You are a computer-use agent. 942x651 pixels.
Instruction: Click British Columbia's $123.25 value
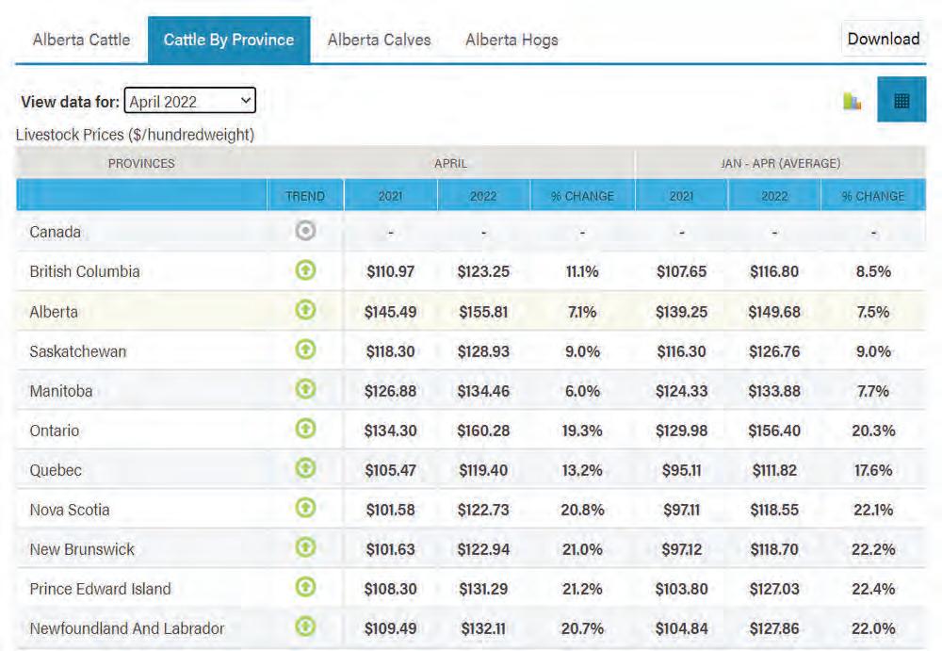pyautogui.click(x=483, y=271)
